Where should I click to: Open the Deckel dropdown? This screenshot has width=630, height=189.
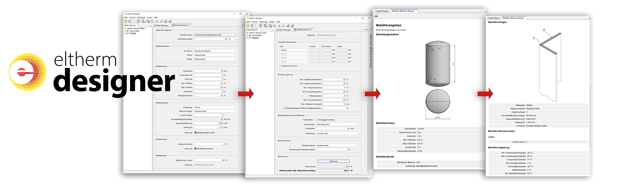(x=215, y=55)
